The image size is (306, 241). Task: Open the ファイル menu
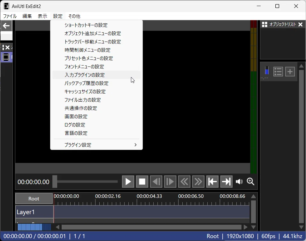(x=10, y=16)
